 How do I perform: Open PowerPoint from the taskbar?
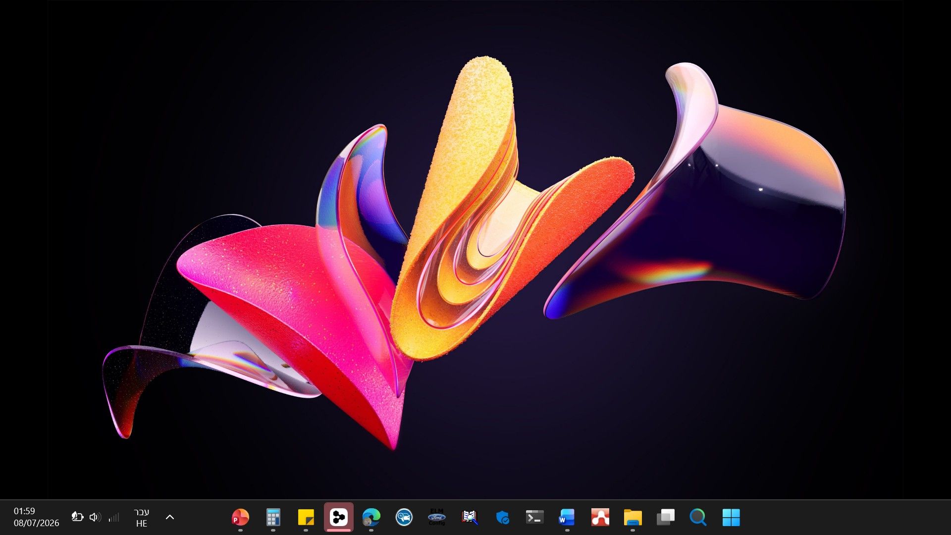(x=240, y=518)
